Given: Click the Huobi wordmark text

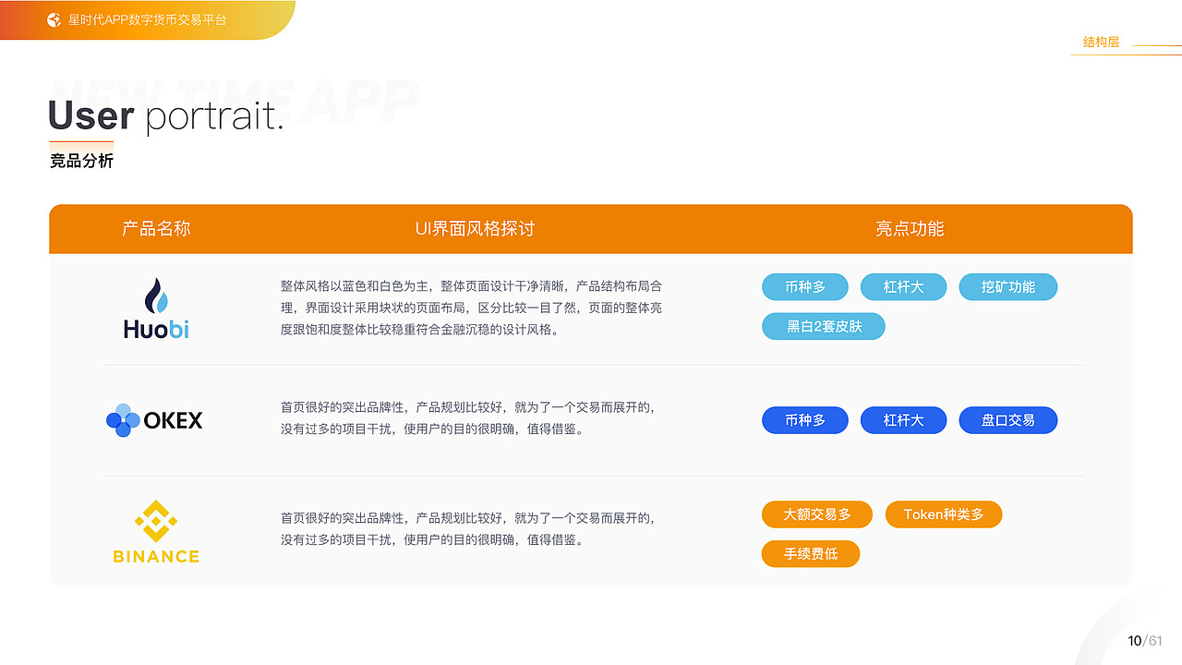Looking at the screenshot, I should 156,329.
